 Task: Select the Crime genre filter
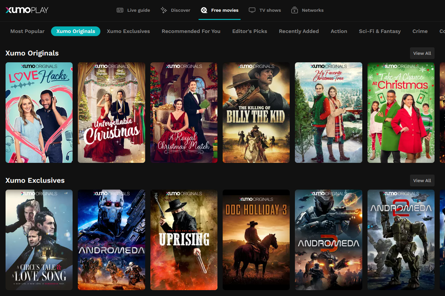coord(420,31)
